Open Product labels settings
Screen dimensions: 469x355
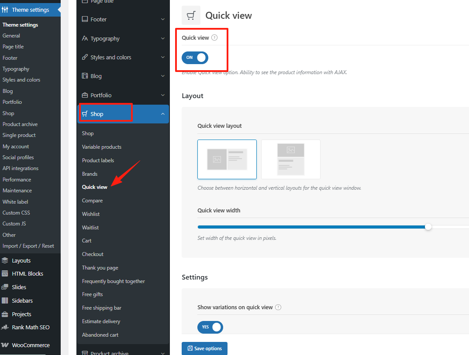[98, 160]
